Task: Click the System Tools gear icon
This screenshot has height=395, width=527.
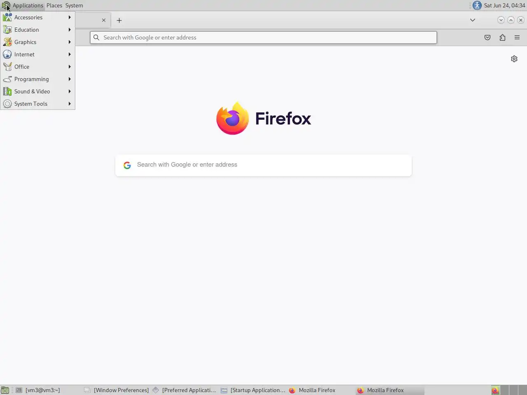Action: click(x=7, y=104)
